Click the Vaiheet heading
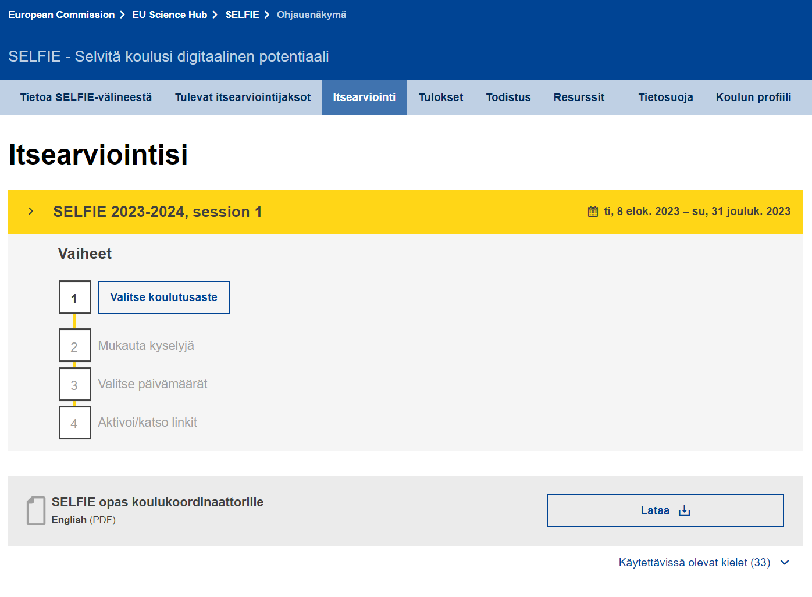Viewport: 812px width, 597px height. click(x=85, y=253)
